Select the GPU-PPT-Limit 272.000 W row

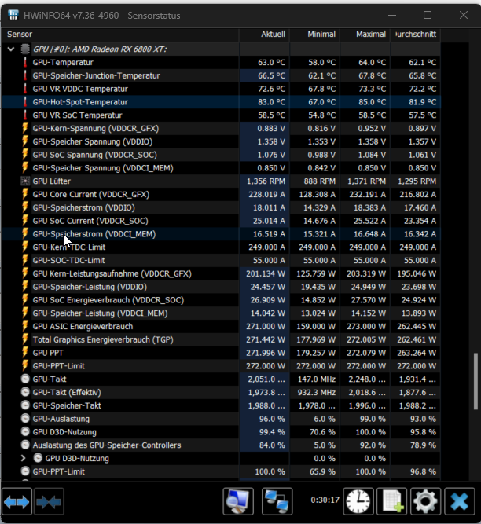tap(221, 366)
